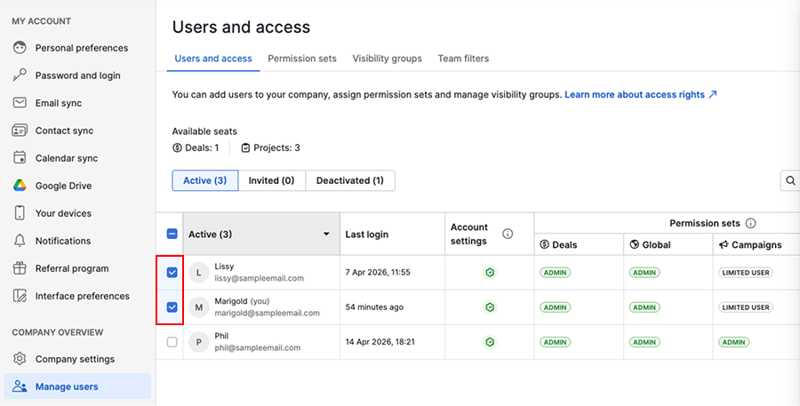Toggle the select-all header checkbox
800x406 pixels.
(x=172, y=235)
